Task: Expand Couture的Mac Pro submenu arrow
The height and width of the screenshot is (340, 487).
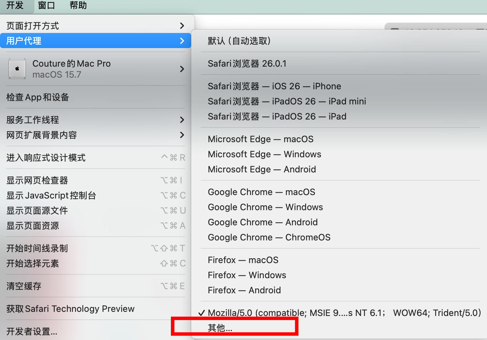Action: (x=182, y=69)
